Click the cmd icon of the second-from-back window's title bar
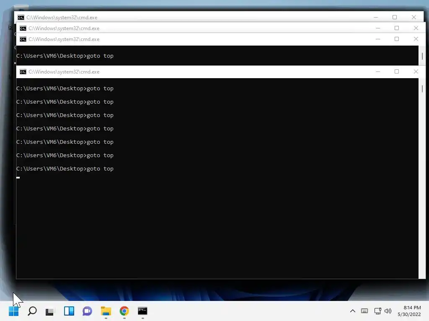The height and width of the screenshot is (321, 429). (x=23, y=28)
